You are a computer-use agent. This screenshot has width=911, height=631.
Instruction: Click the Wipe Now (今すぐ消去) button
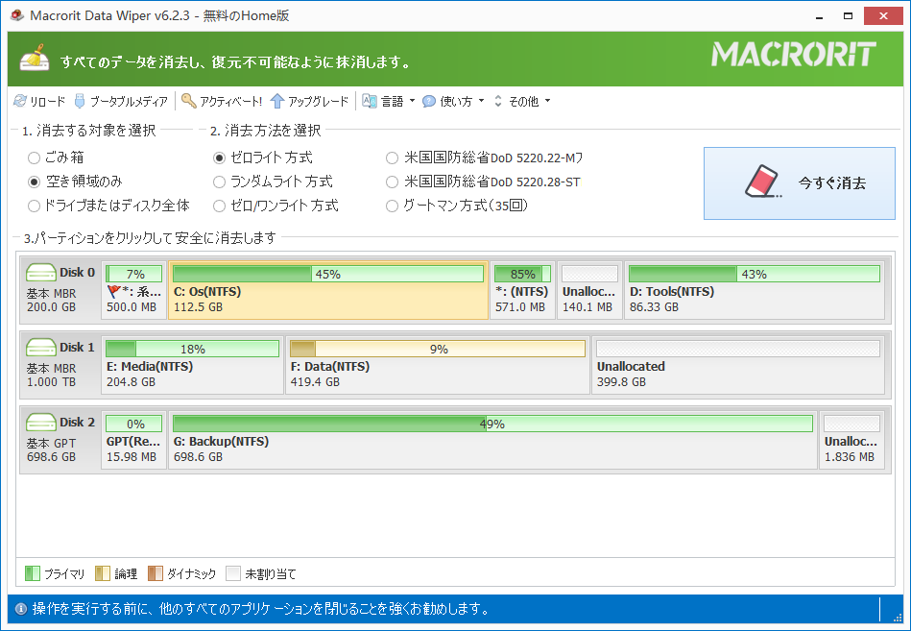coord(800,183)
